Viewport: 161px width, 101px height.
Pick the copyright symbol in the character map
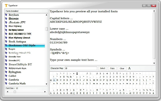click(x=80, y=90)
